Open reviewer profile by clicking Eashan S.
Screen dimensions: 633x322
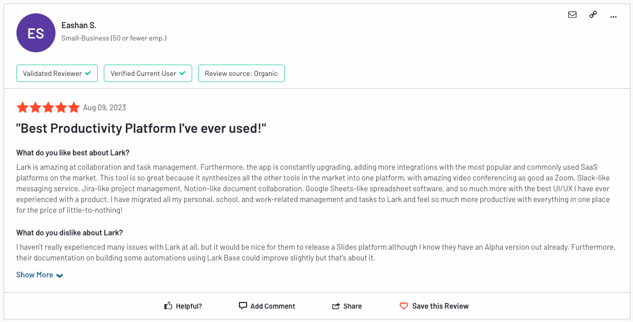coord(79,25)
